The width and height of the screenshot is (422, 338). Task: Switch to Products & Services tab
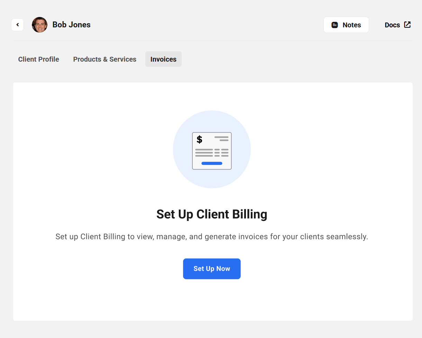pos(105,59)
